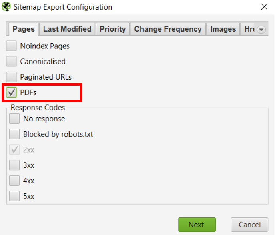Tick Blocked by robots.txt checkbox
This screenshot has width=275, height=235.
pyautogui.click(x=14, y=134)
